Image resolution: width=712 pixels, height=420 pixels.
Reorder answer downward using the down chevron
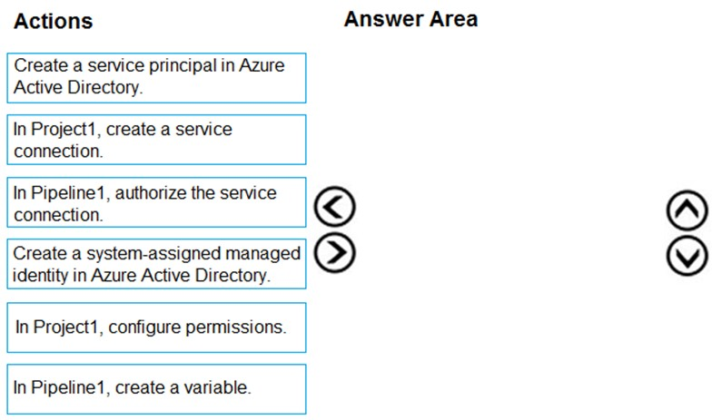(687, 256)
